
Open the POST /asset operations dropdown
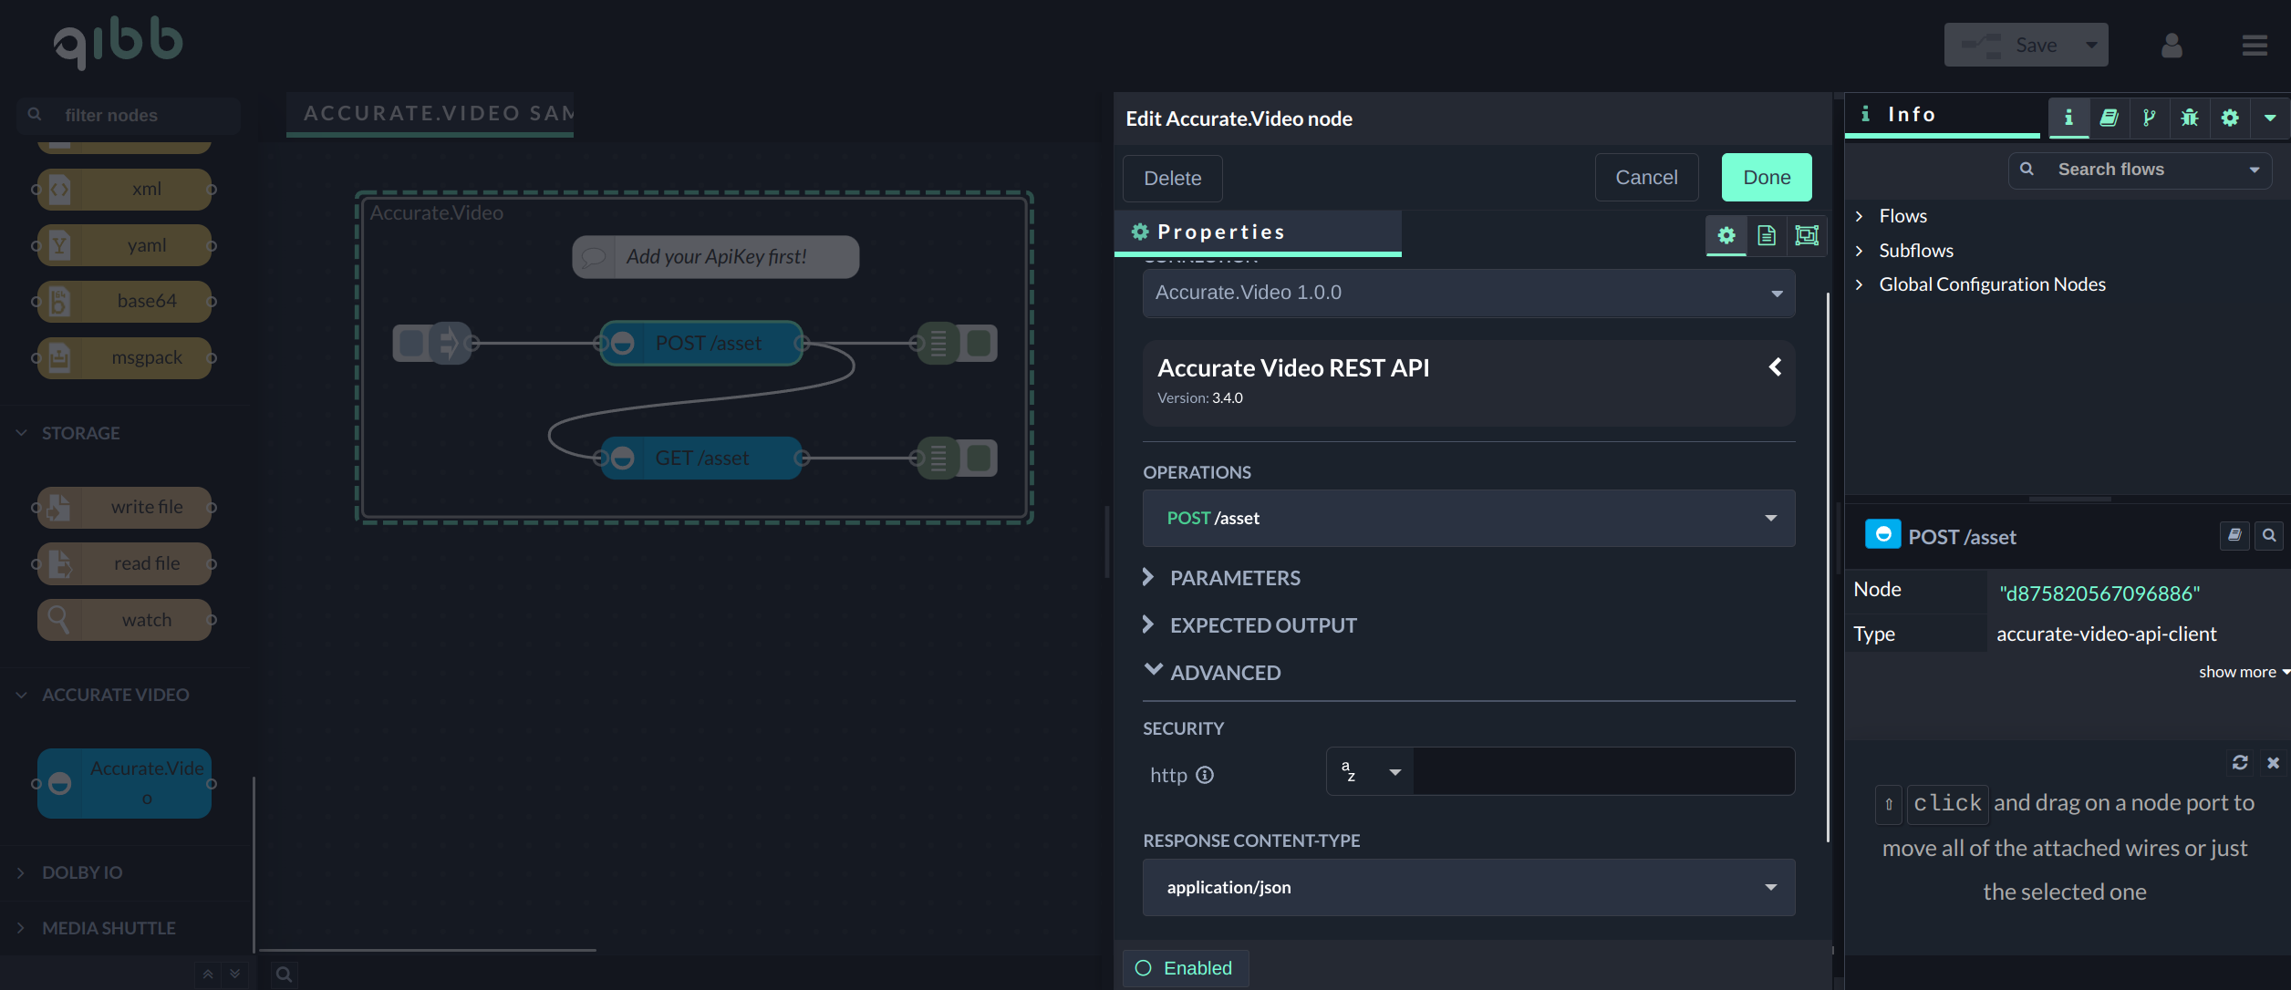pos(1468,518)
